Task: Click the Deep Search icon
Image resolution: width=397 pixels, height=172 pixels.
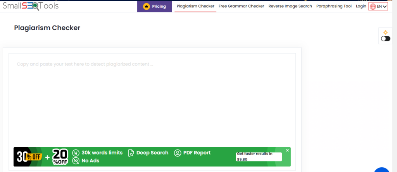Action: [131, 153]
